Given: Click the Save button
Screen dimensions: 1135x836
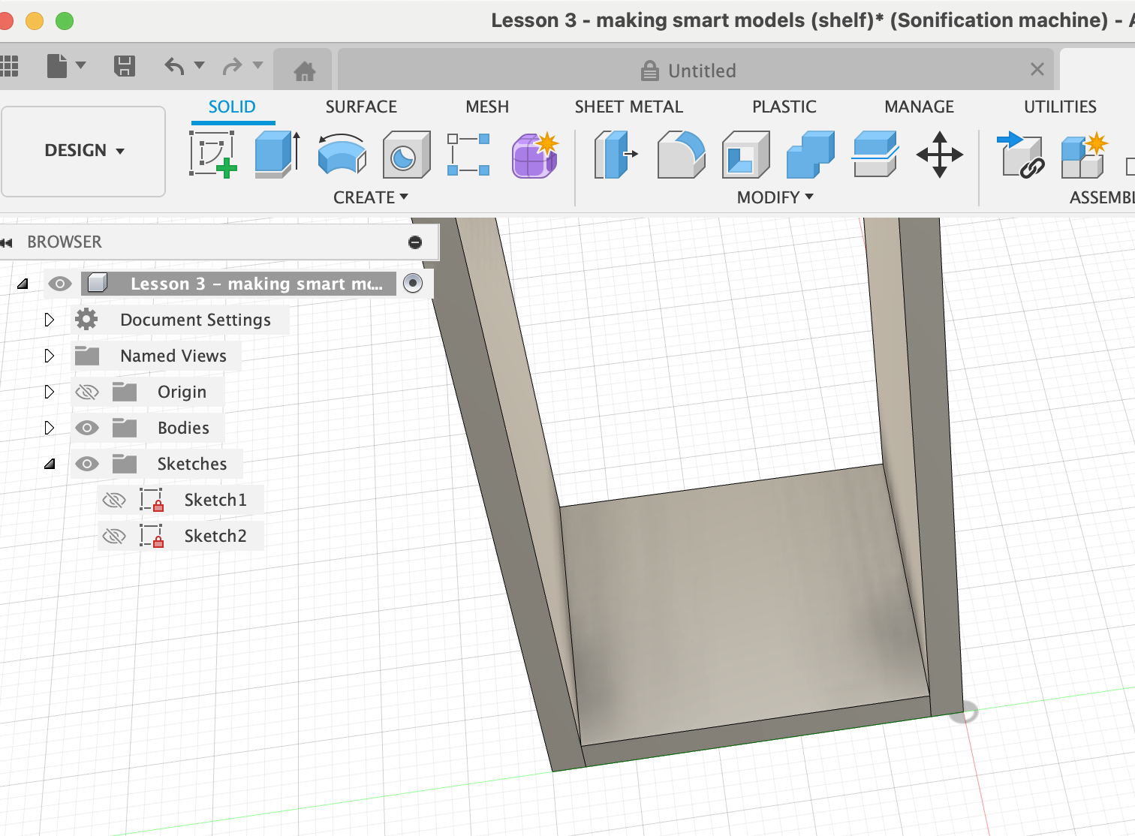Looking at the screenshot, I should pyautogui.click(x=125, y=66).
